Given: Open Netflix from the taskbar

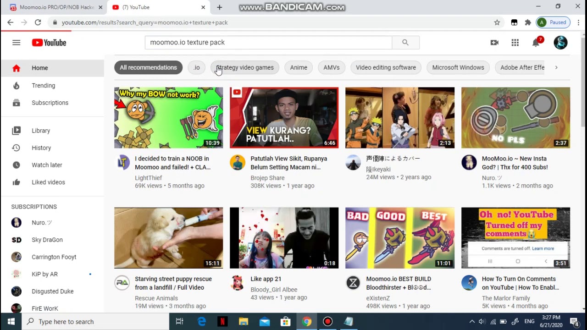Looking at the screenshot, I should 222,322.
